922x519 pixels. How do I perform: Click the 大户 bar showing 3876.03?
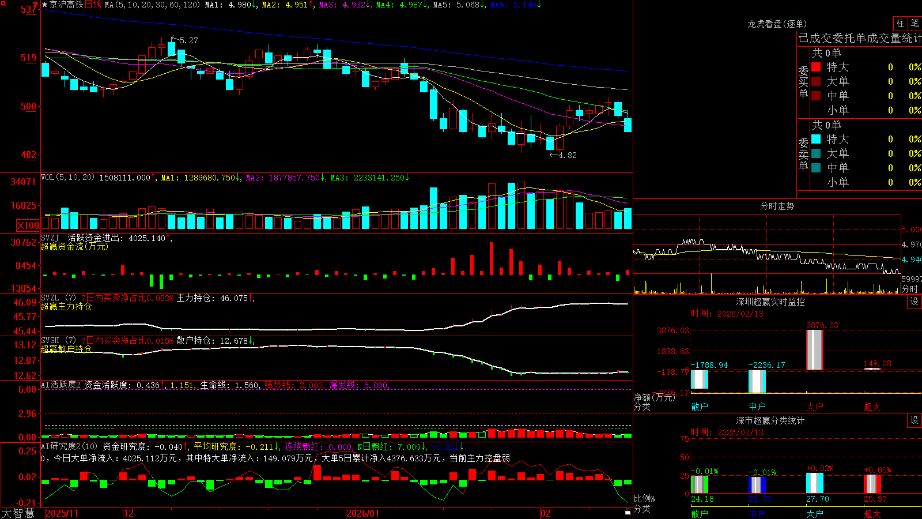click(815, 349)
